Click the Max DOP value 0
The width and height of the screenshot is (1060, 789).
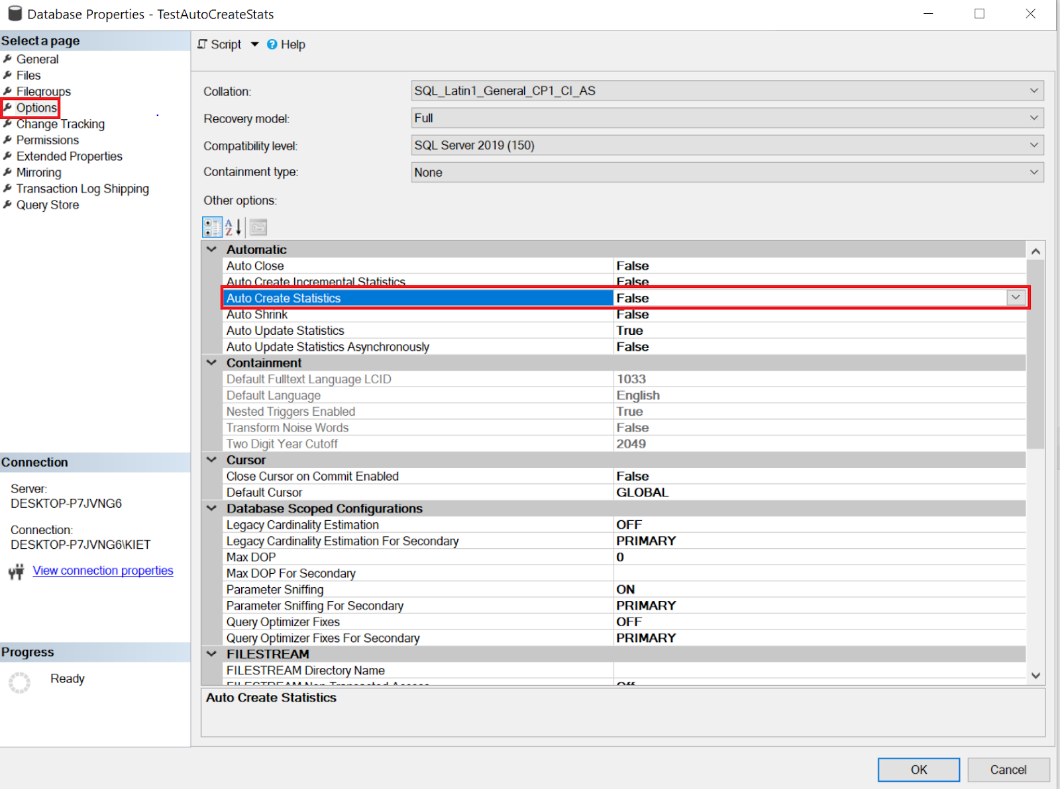[820, 557]
